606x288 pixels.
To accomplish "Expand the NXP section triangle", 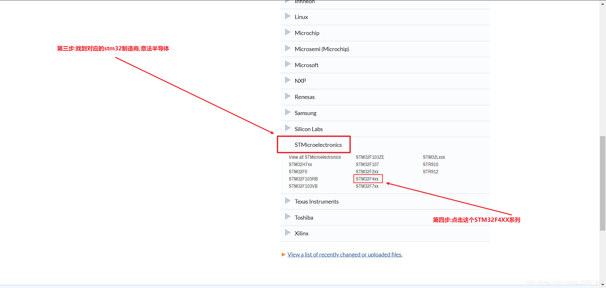I will pyautogui.click(x=288, y=80).
